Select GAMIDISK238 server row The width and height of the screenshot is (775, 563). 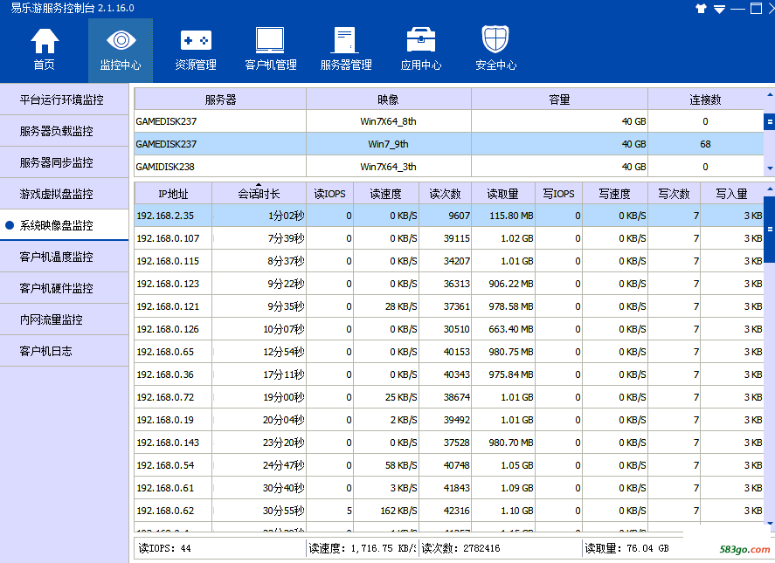pos(449,167)
